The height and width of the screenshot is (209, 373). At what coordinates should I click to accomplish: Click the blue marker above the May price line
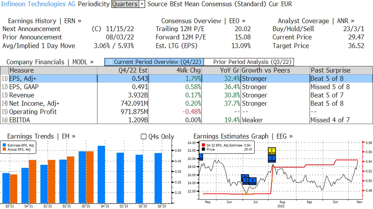click(x=201, y=157)
